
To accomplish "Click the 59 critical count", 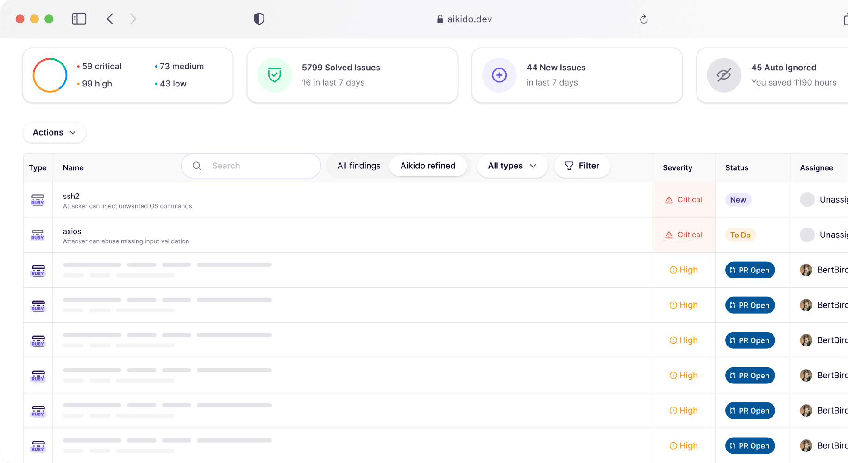I will point(101,66).
